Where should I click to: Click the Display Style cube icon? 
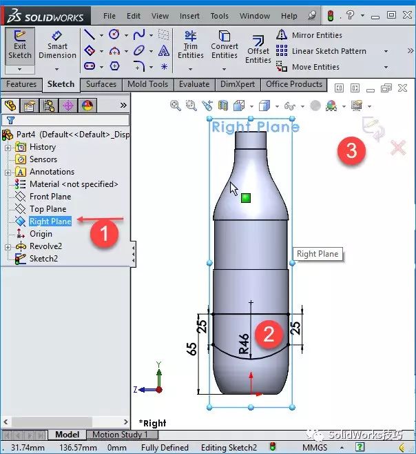(264, 106)
